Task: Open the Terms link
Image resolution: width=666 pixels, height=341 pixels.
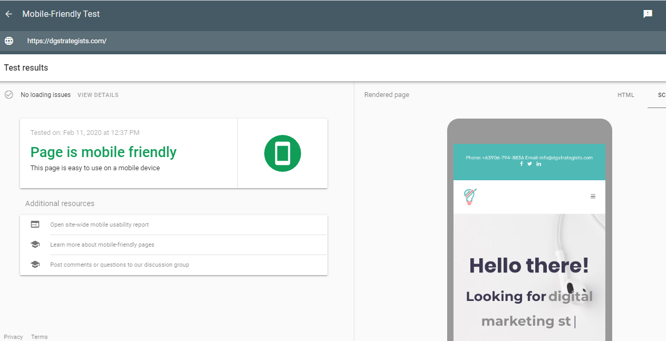Action: point(39,337)
